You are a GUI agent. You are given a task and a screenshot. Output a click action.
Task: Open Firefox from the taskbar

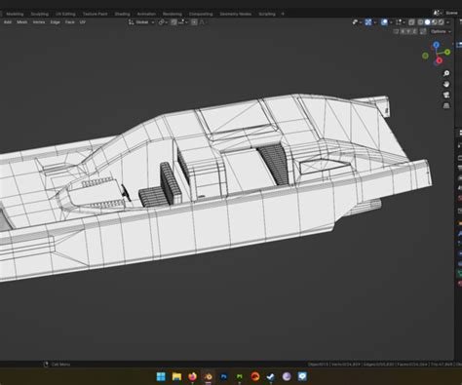click(192, 376)
